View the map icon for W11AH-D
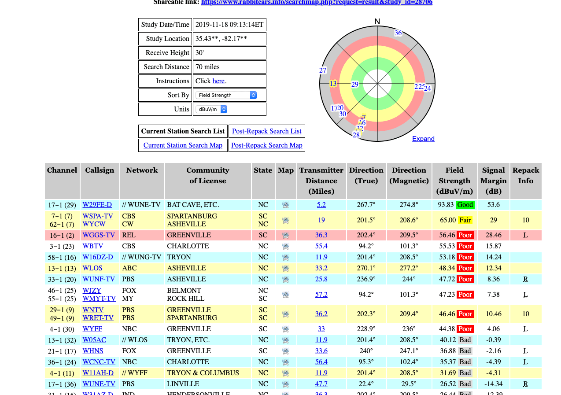 pyautogui.click(x=286, y=373)
